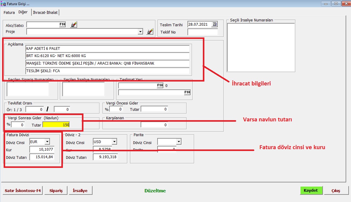Click the edit icon next to Proje dropdown
The height and width of the screenshot is (202, 351).
tap(150, 32)
